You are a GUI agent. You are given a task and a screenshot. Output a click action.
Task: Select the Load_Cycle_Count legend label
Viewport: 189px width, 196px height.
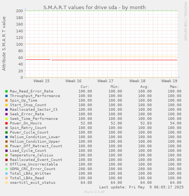click(28, 151)
